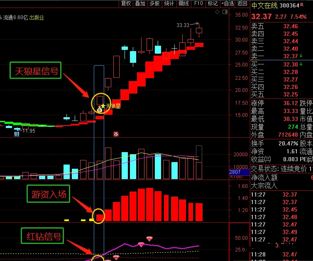Activate the 画线 drawing tool

click(x=183, y=3)
